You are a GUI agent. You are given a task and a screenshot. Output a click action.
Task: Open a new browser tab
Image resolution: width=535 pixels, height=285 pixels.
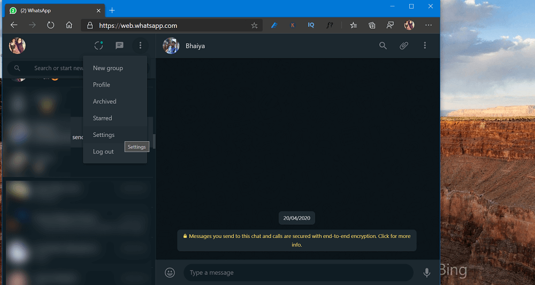(x=112, y=11)
